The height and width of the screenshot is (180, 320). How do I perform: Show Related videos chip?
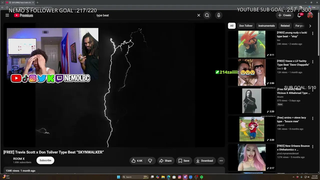point(285,26)
